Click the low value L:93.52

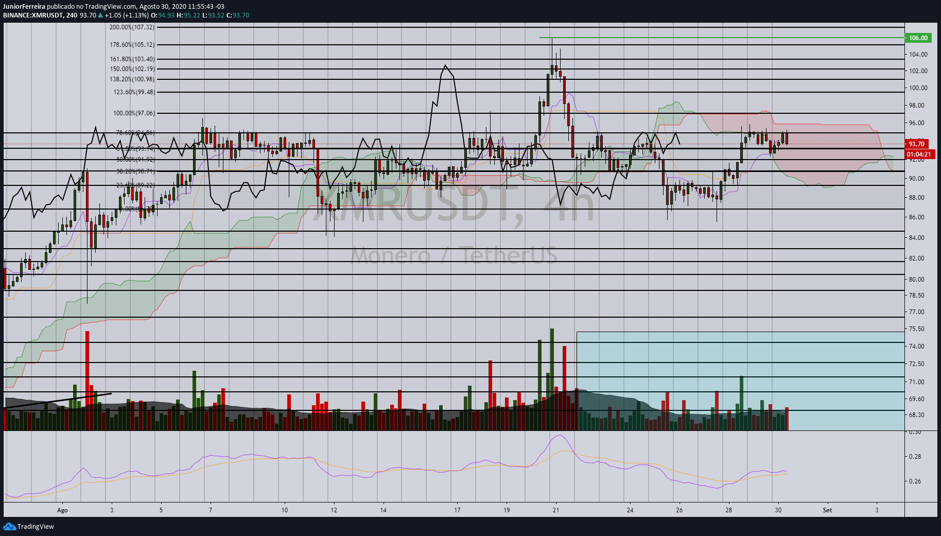click(x=213, y=15)
